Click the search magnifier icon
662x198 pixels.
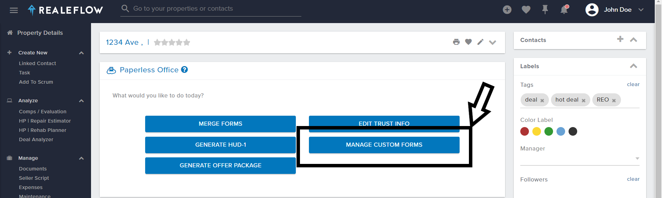click(x=125, y=8)
